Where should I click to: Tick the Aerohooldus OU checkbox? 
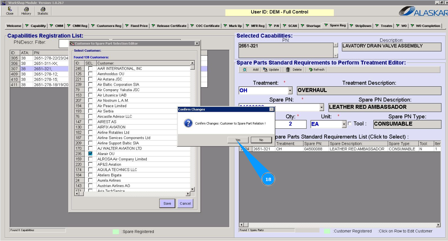pyautogui.click(x=90, y=74)
